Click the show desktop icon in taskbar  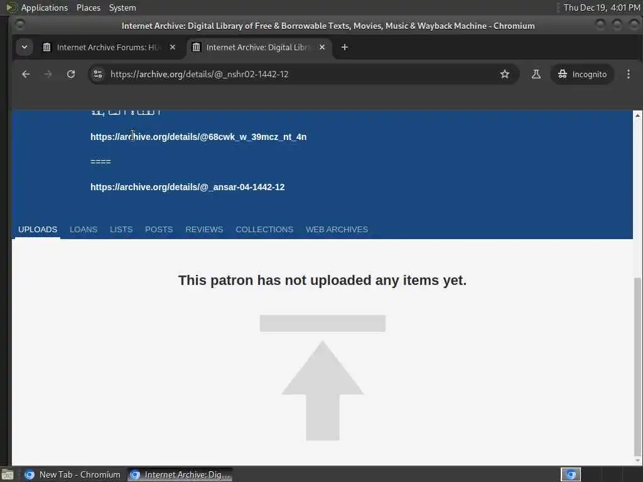[x=8, y=474]
